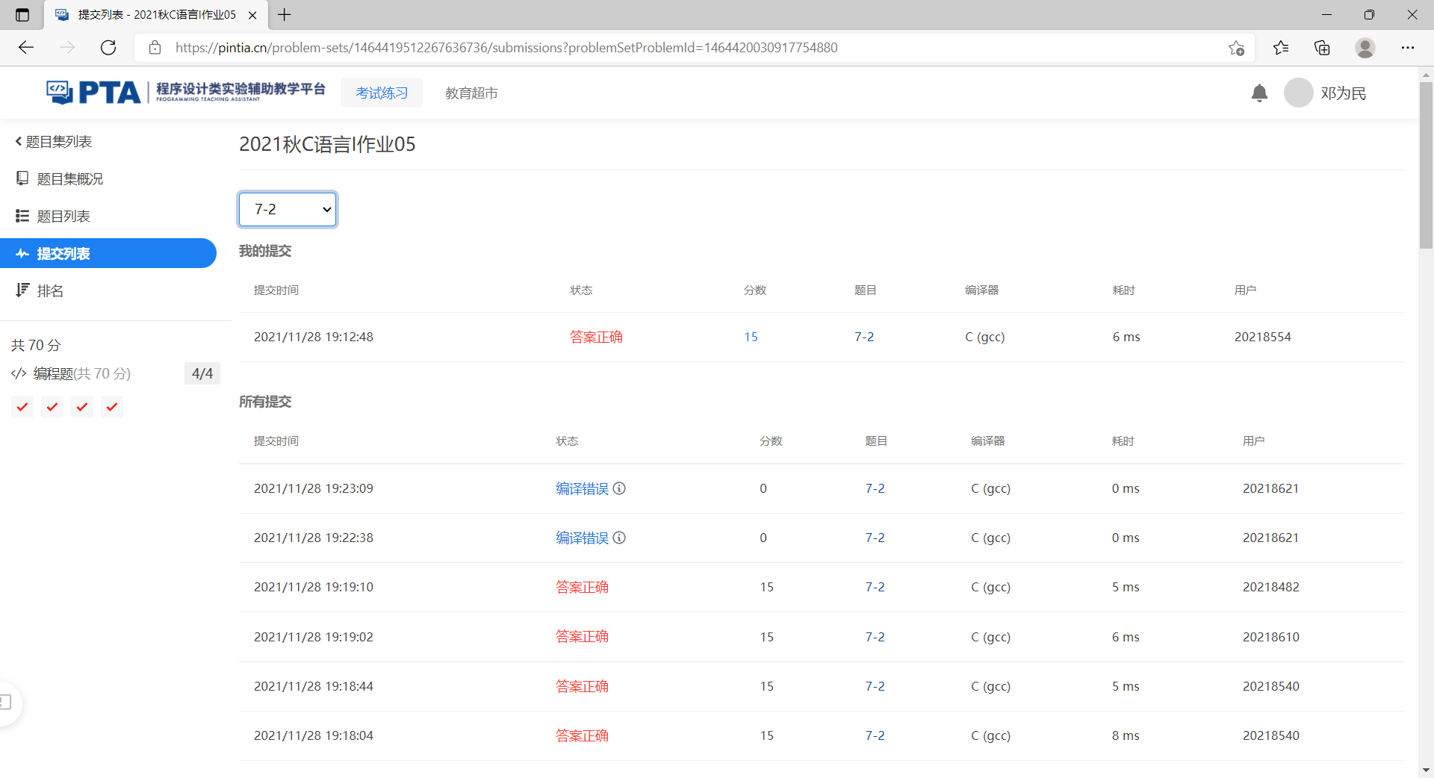Viewport: 1434px width, 778px height.
Task: Open browser favorites list
Action: pyautogui.click(x=1281, y=48)
